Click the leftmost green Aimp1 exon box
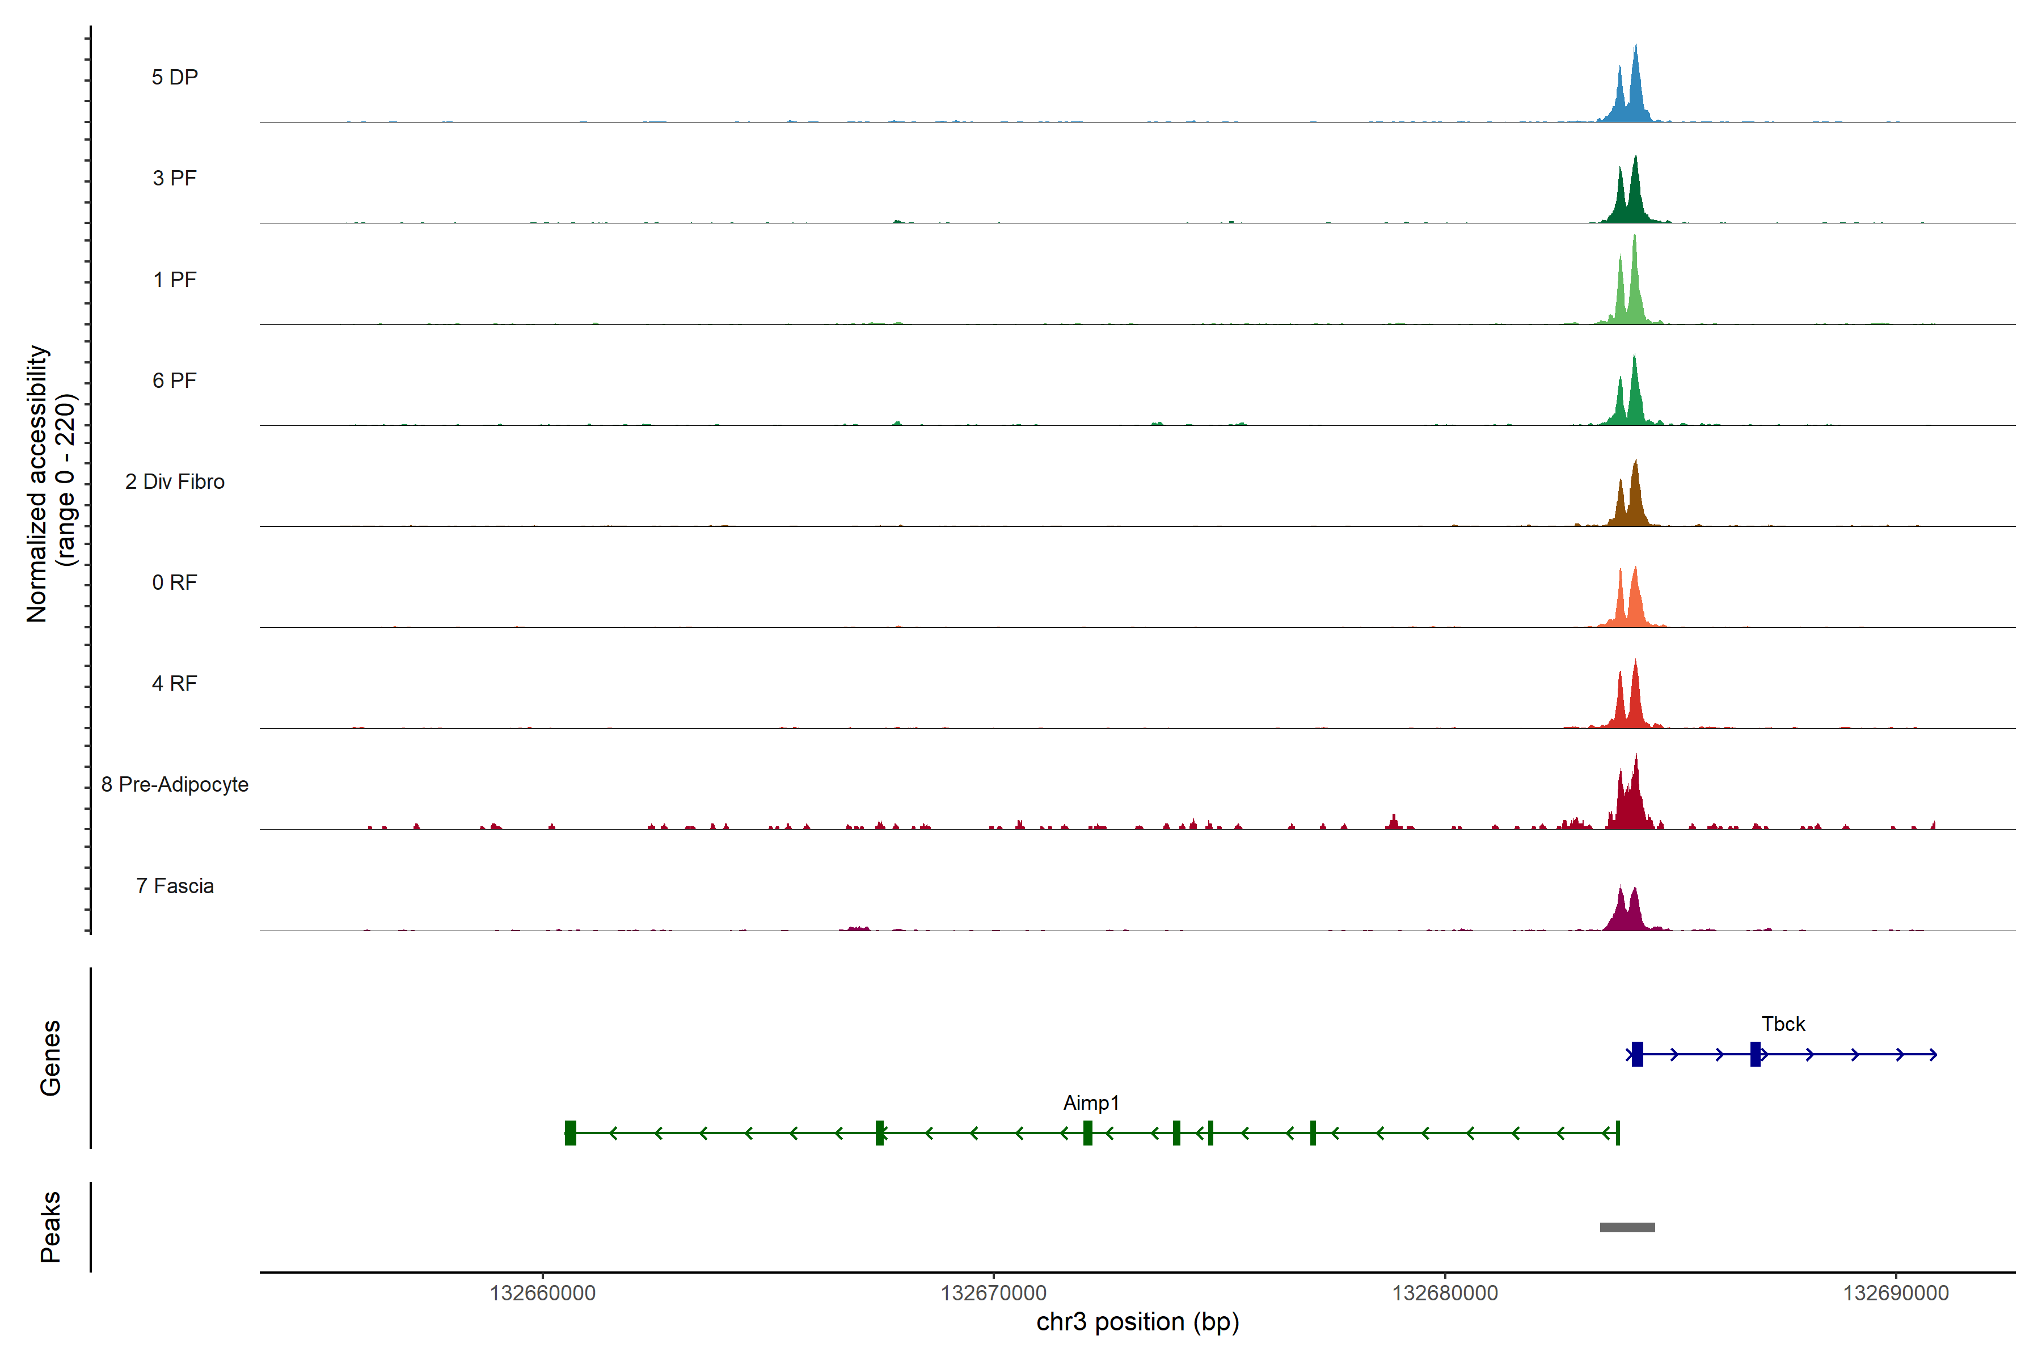 pos(571,1132)
